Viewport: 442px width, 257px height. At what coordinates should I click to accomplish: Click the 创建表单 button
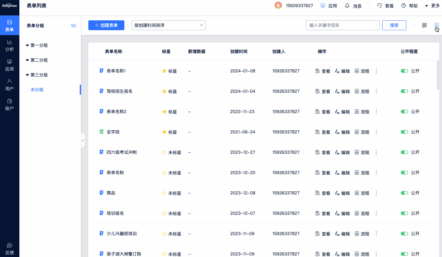pos(106,25)
